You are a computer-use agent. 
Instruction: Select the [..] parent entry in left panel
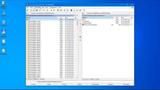(51, 19)
